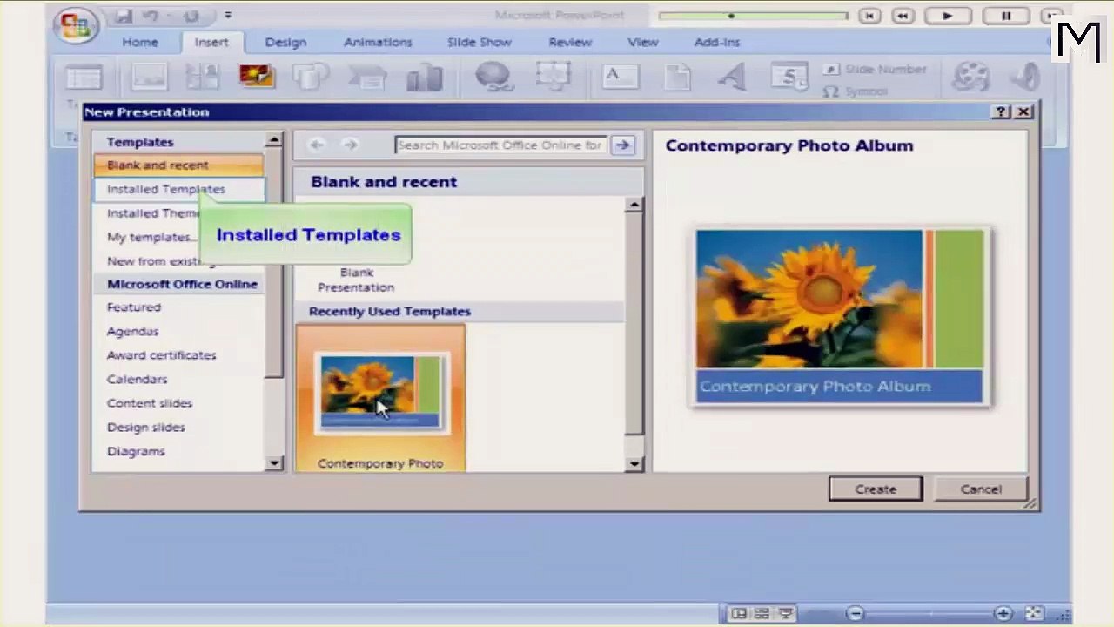Click the Forward arrow in the dialog
Screen dimensions: 1114x627
coord(350,145)
